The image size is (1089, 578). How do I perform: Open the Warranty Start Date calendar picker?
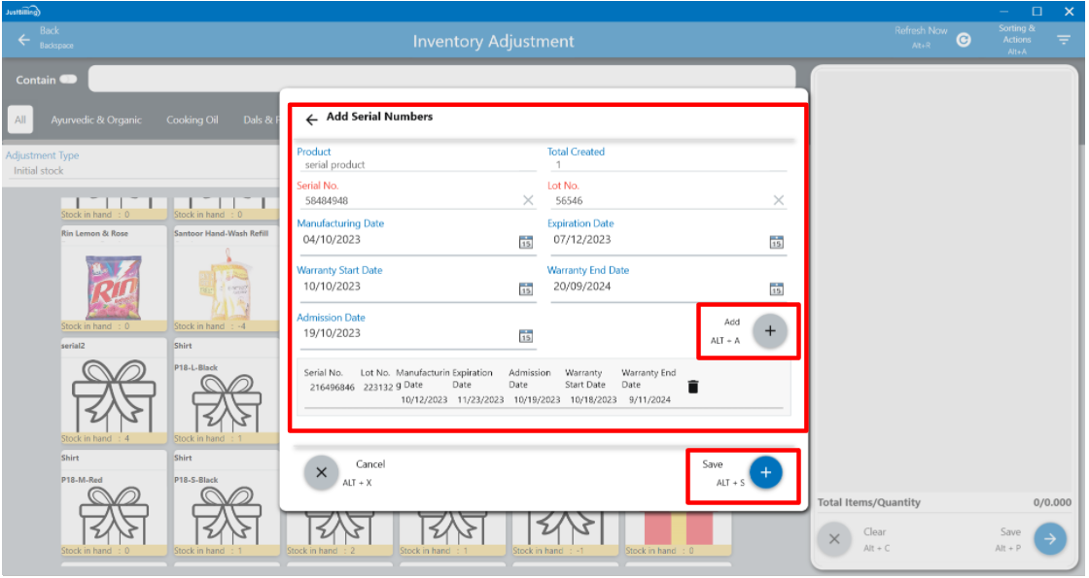(526, 289)
